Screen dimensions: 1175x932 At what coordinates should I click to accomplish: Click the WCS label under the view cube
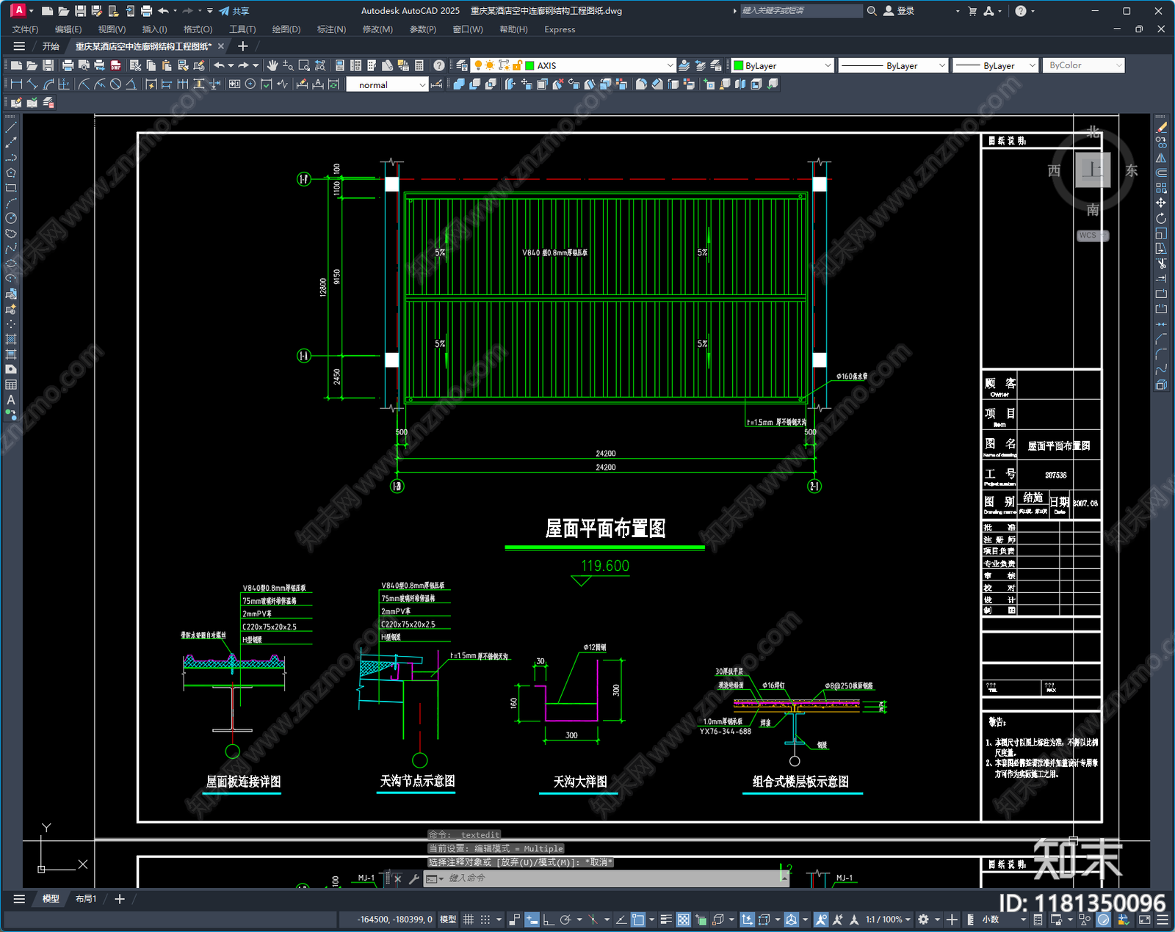click(1092, 236)
